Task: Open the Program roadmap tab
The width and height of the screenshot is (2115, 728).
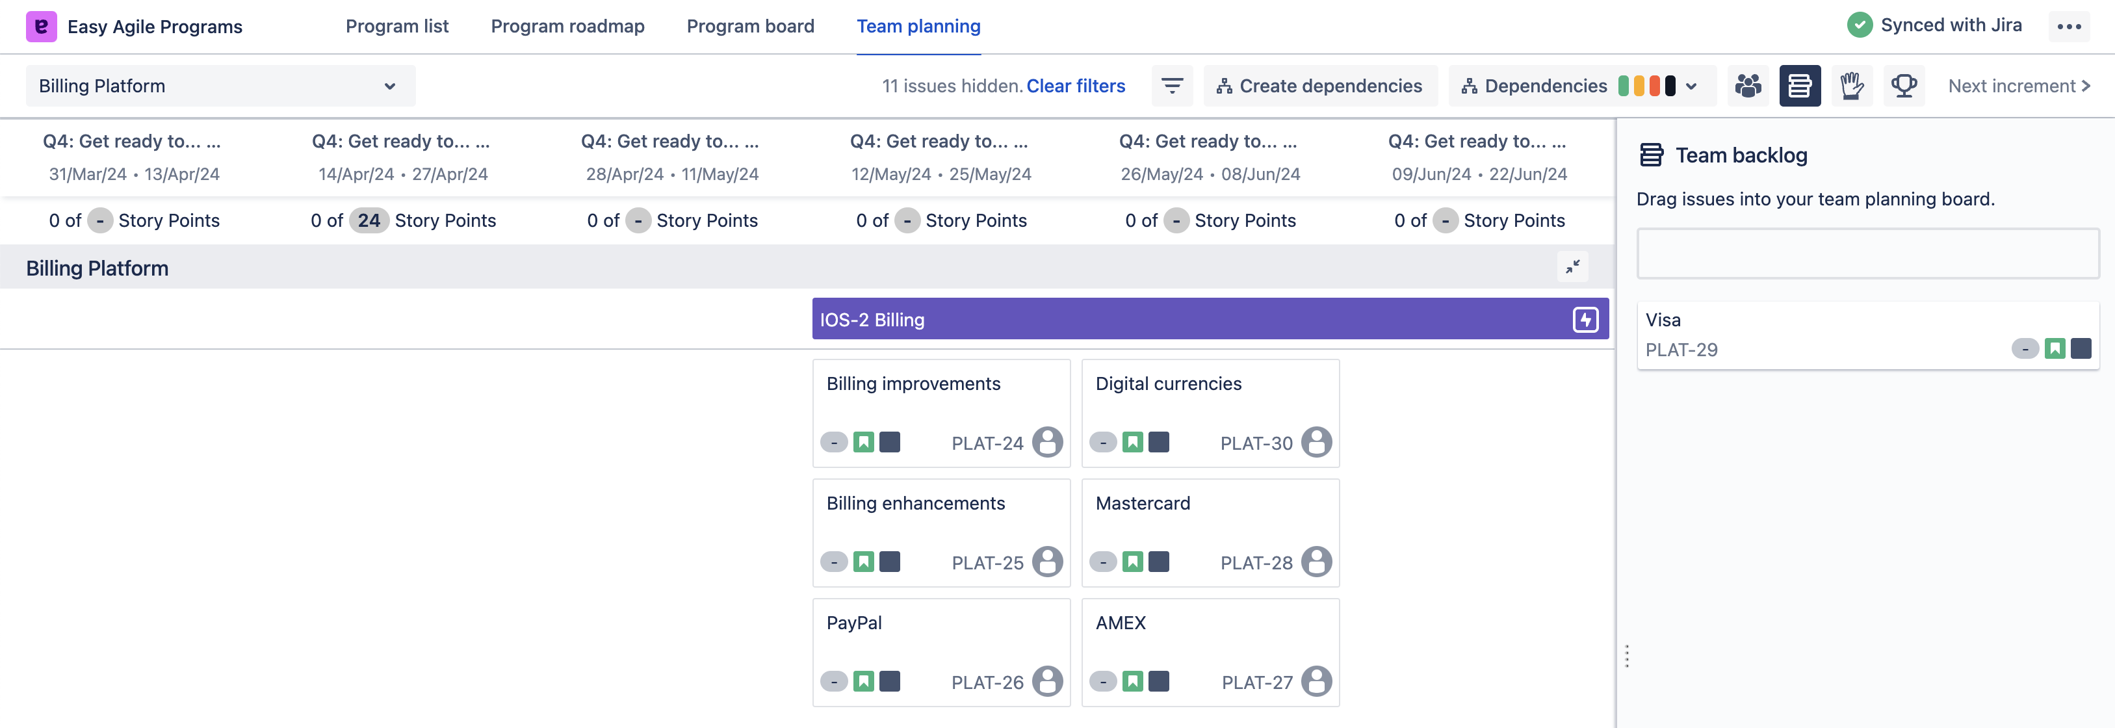Action: (567, 26)
